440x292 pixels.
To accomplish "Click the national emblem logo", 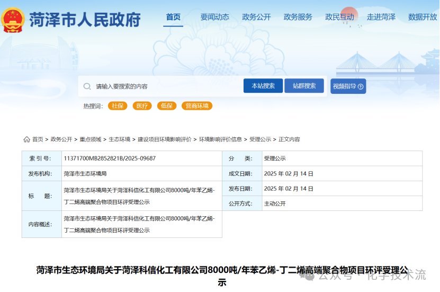I will pos(13,20).
